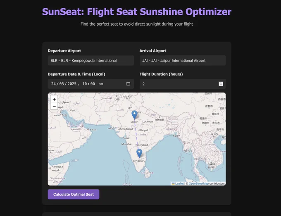Click the Bengaluru map marker pin
The height and width of the screenshot is (216, 281).
[139, 153]
